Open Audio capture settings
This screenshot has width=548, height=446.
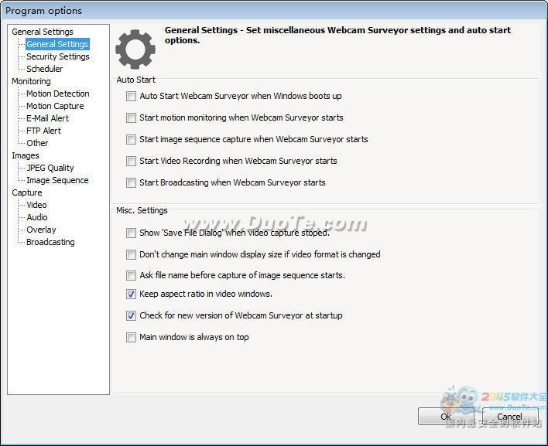36,217
